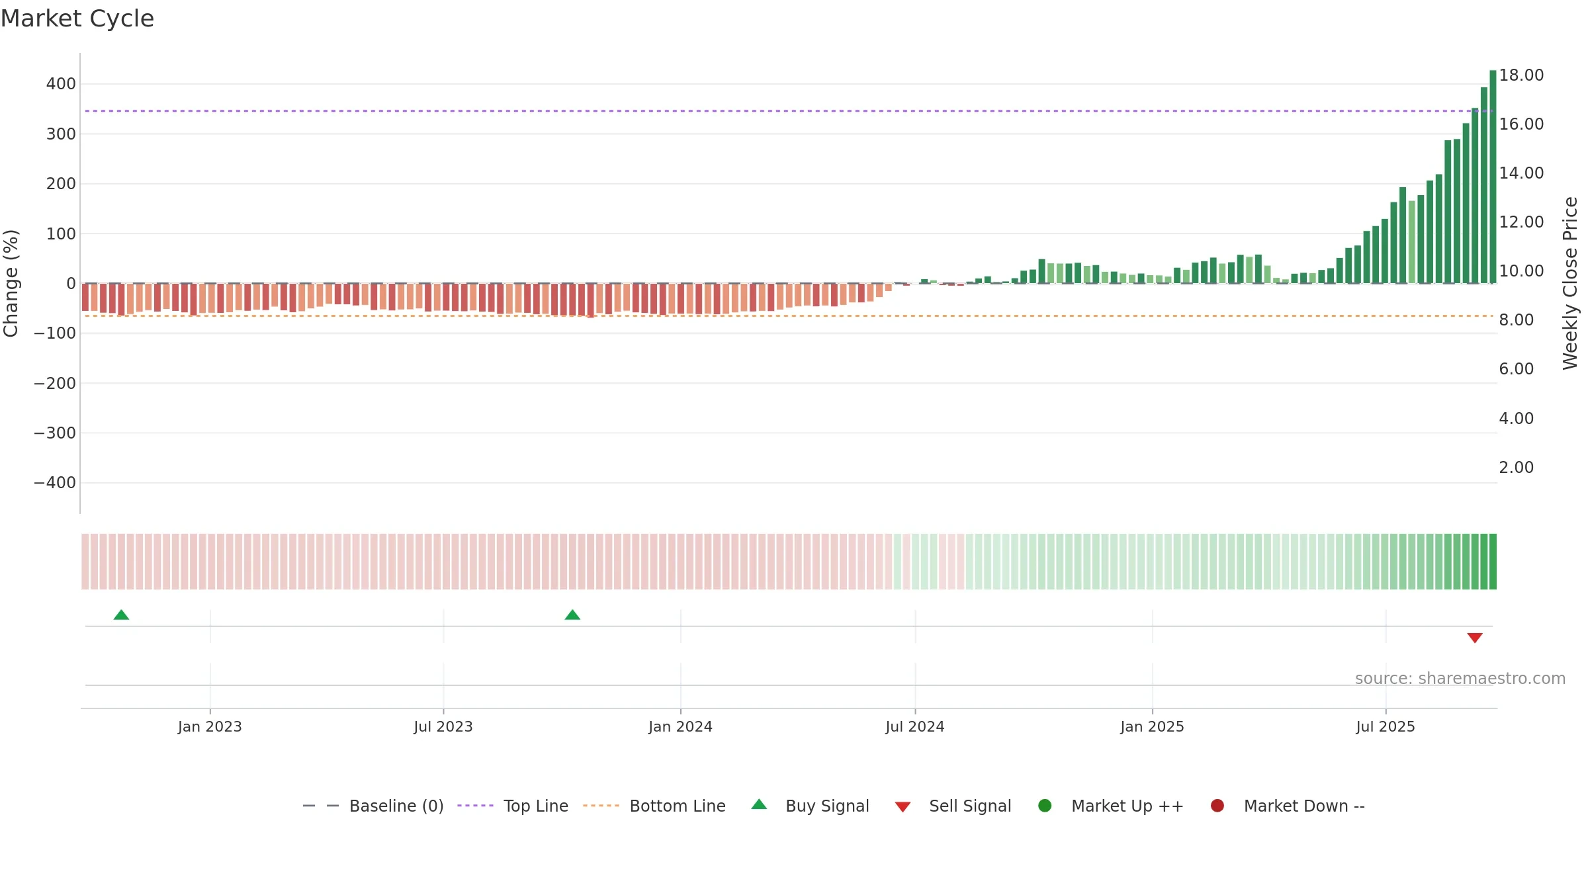Click the red Sell Signal triangle icon in legend
Screen dimensions: 1588x893
click(903, 807)
